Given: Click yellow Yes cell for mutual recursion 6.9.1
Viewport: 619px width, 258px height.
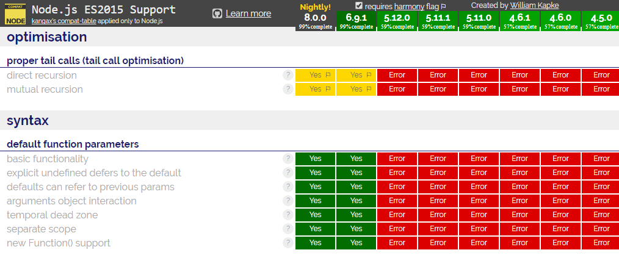Looking at the screenshot, I should click(x=356, y=89).
